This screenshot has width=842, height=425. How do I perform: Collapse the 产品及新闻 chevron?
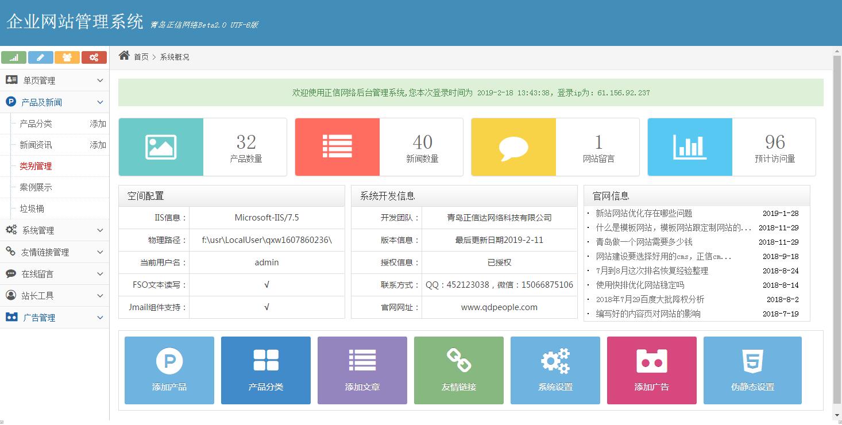tap(100, 102)
